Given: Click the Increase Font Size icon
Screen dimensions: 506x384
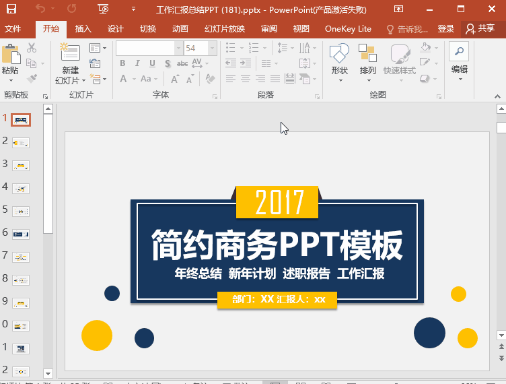Looking at the screenshot, I should [x=174, y=78].
